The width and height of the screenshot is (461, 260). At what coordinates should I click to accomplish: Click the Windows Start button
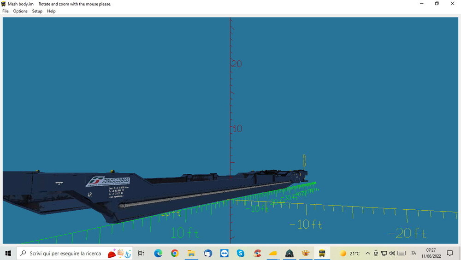(8, 253)
